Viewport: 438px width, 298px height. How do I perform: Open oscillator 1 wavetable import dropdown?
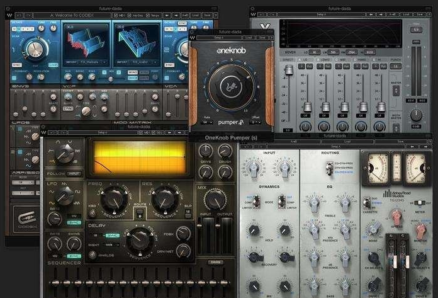(86, 62)
